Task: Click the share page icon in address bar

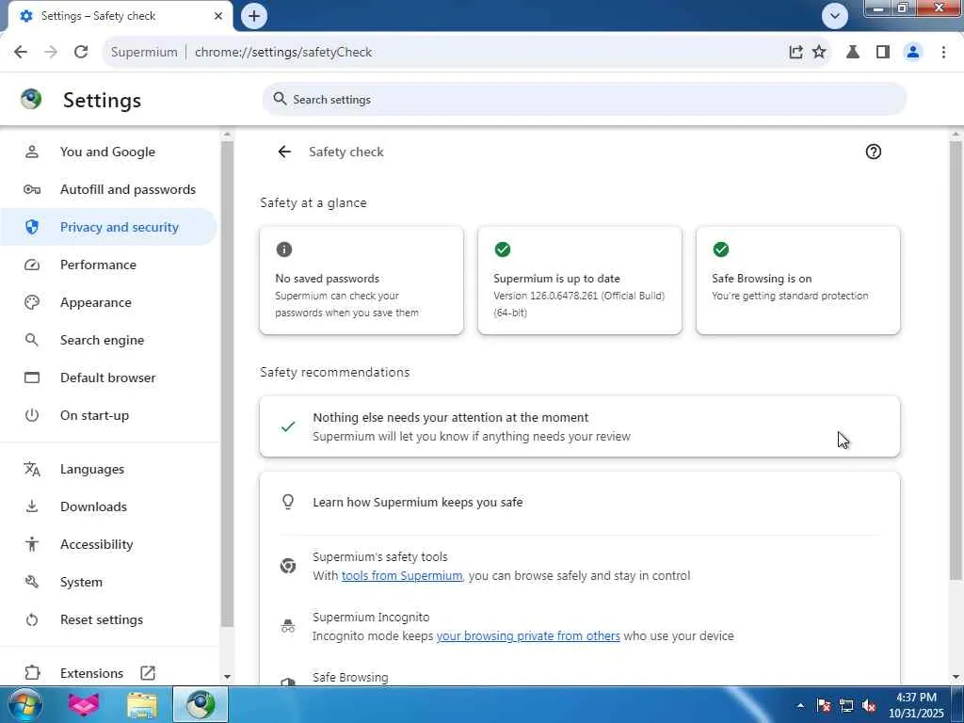Action: 795,52
